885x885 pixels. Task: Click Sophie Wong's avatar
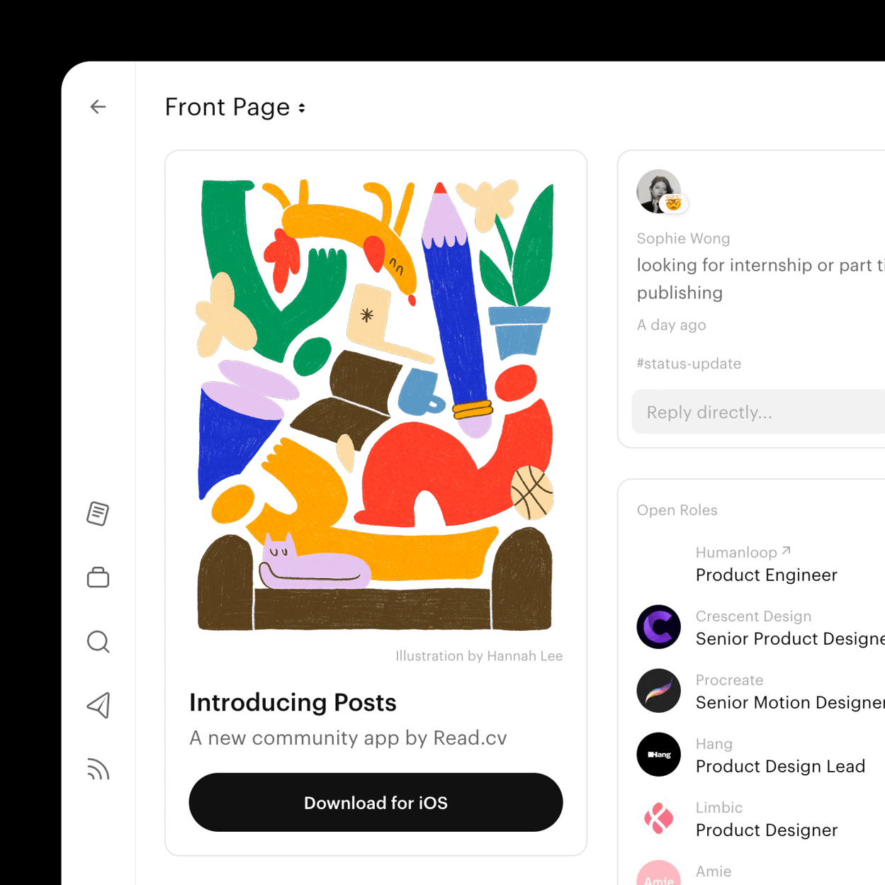(x=659, y=191)
